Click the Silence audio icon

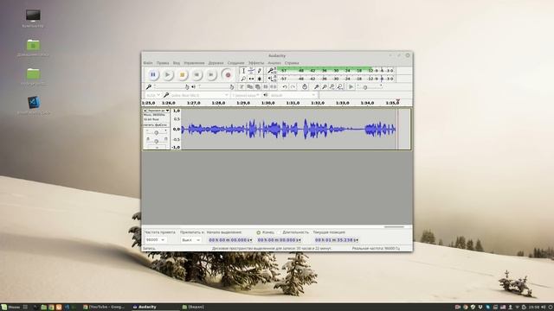274,86
